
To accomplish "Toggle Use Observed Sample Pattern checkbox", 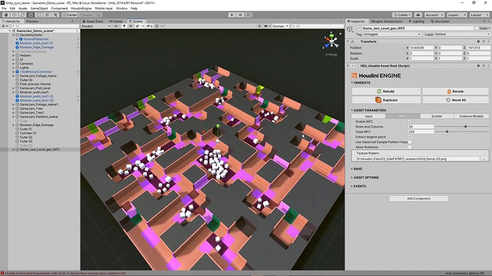I will pos(409,142).
